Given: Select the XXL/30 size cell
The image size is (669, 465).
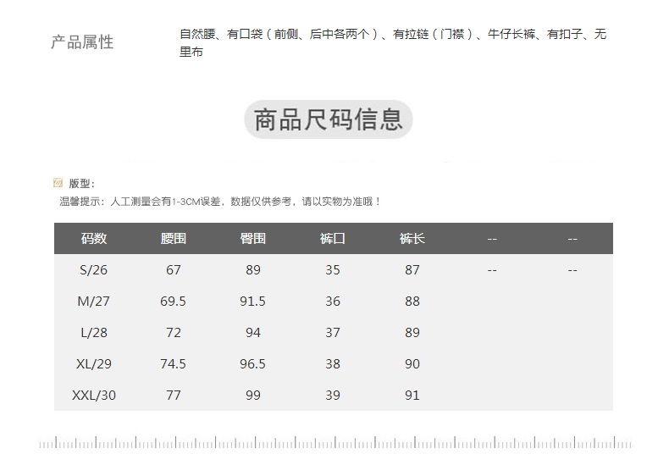Looking at the screenshot, I should click(94, 396).
